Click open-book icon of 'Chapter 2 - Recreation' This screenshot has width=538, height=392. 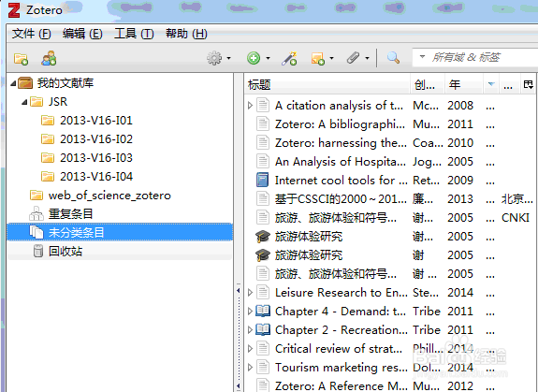263,330
